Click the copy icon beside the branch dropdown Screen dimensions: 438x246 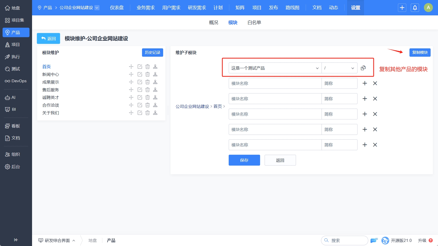tap(363, 68)
